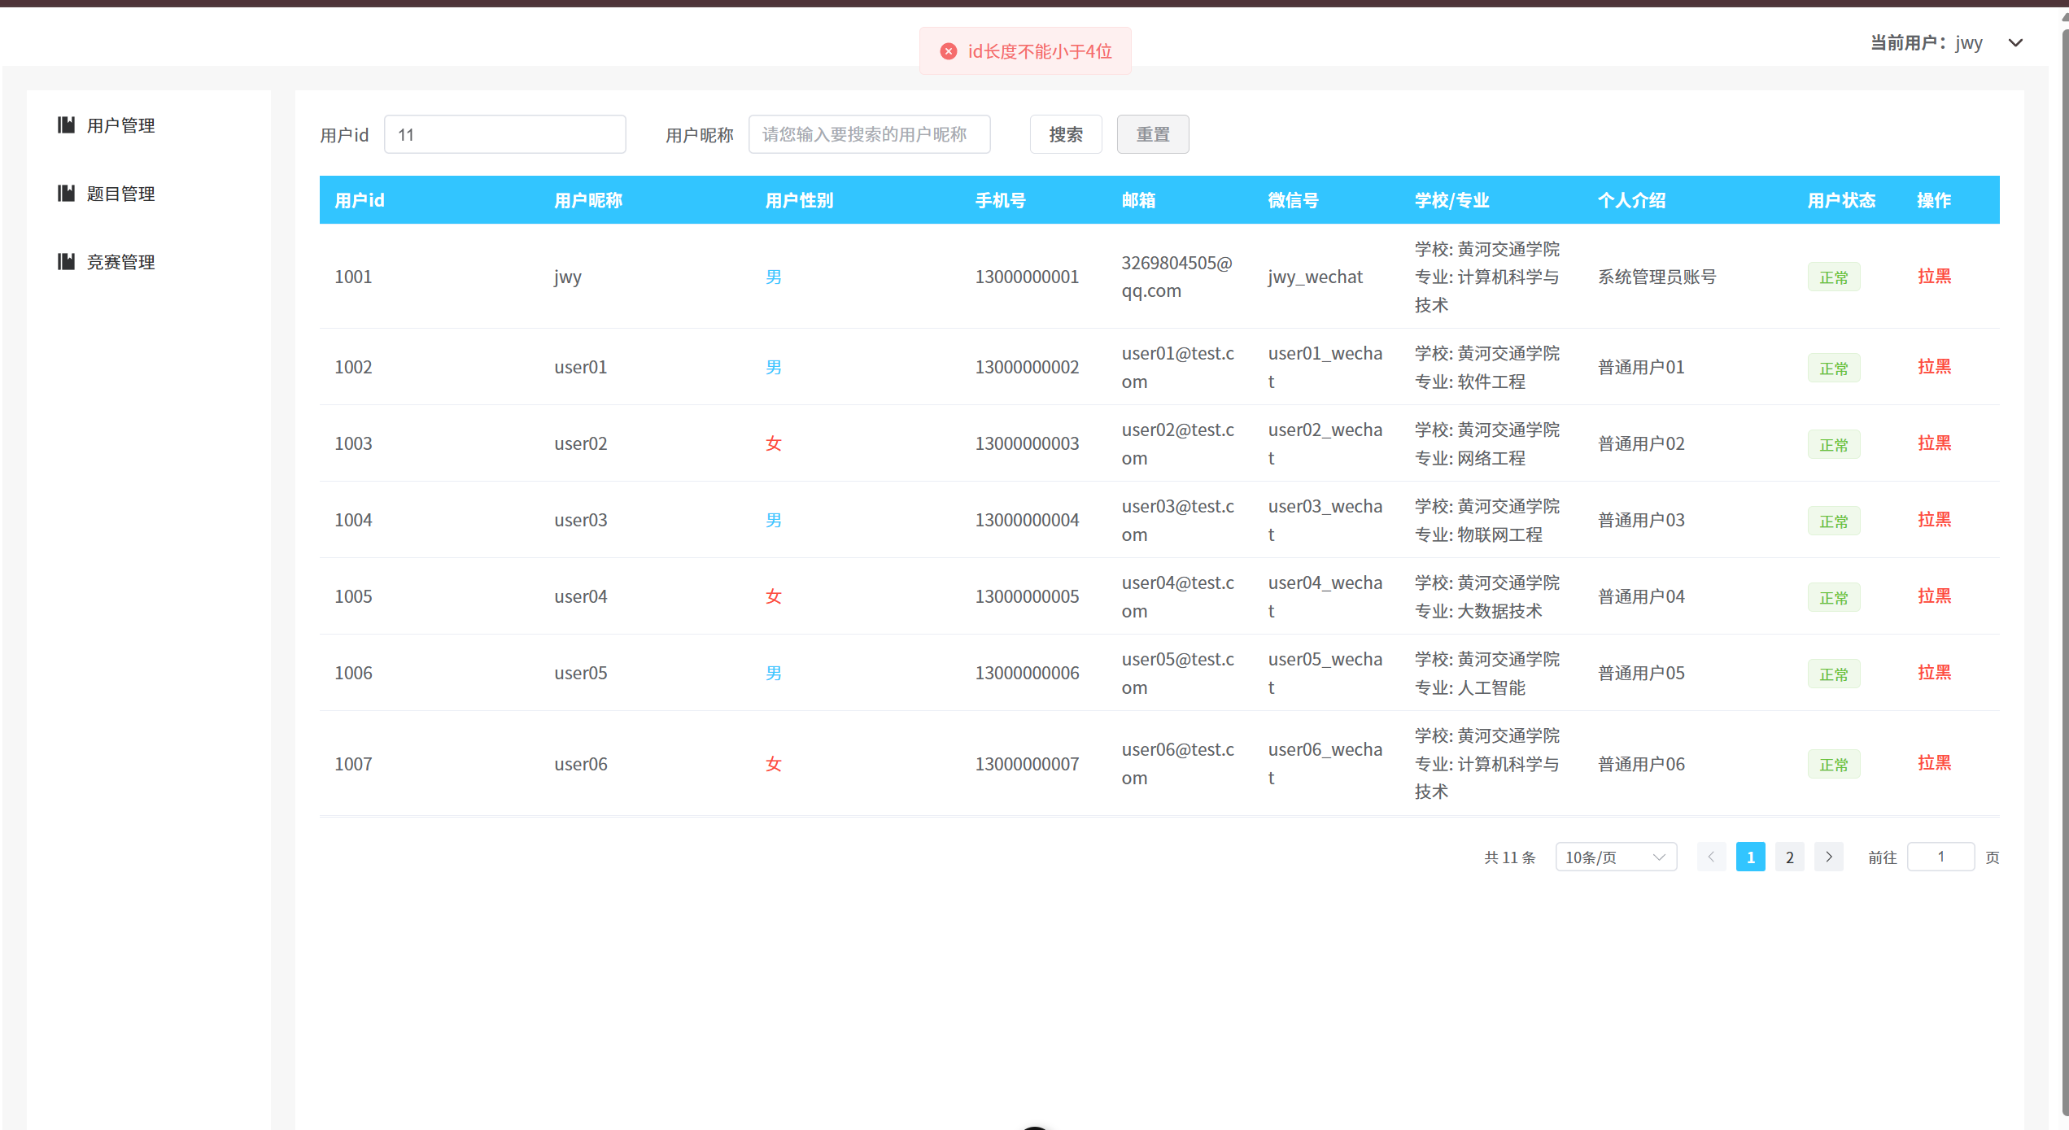Open the 题目管理 menu item
2069x1130 pixels.
click(x=120, y=194)
